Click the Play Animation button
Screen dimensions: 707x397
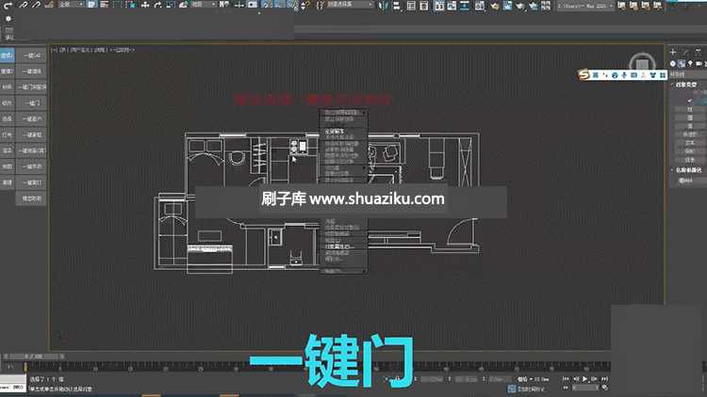point(585,379)
